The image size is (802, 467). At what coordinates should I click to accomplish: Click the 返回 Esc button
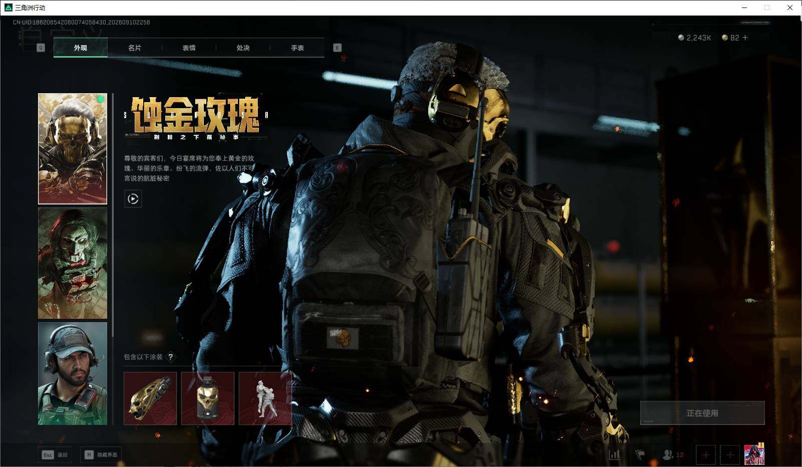click(55, 454)
